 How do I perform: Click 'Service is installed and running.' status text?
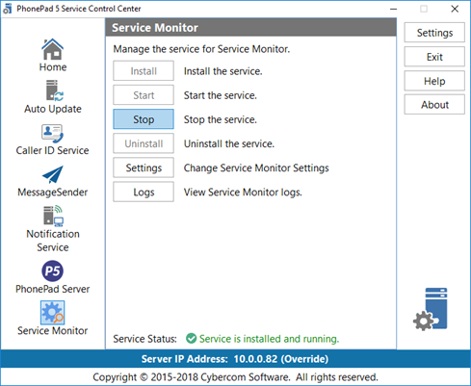tap(269, 339)
